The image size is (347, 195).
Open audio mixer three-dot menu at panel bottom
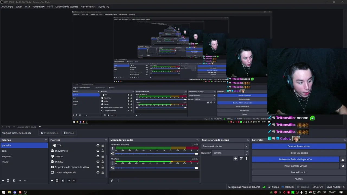pos(118,181)
